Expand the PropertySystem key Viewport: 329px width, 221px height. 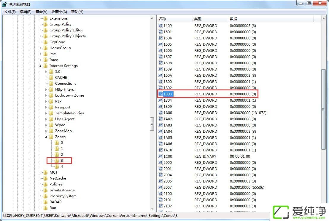coord(41,196)
